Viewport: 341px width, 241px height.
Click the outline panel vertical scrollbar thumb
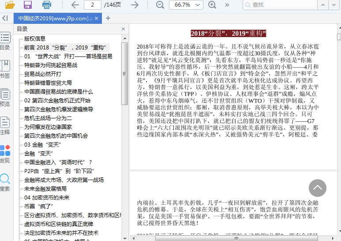click(124, 74)
